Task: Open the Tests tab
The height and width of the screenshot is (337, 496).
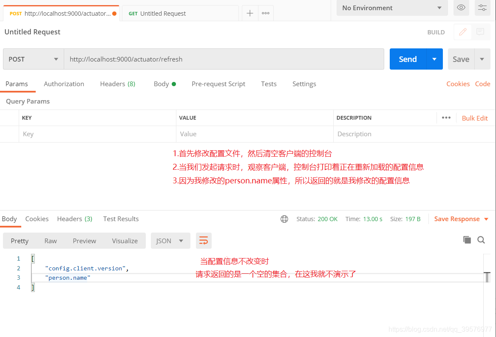Action: 269,84
